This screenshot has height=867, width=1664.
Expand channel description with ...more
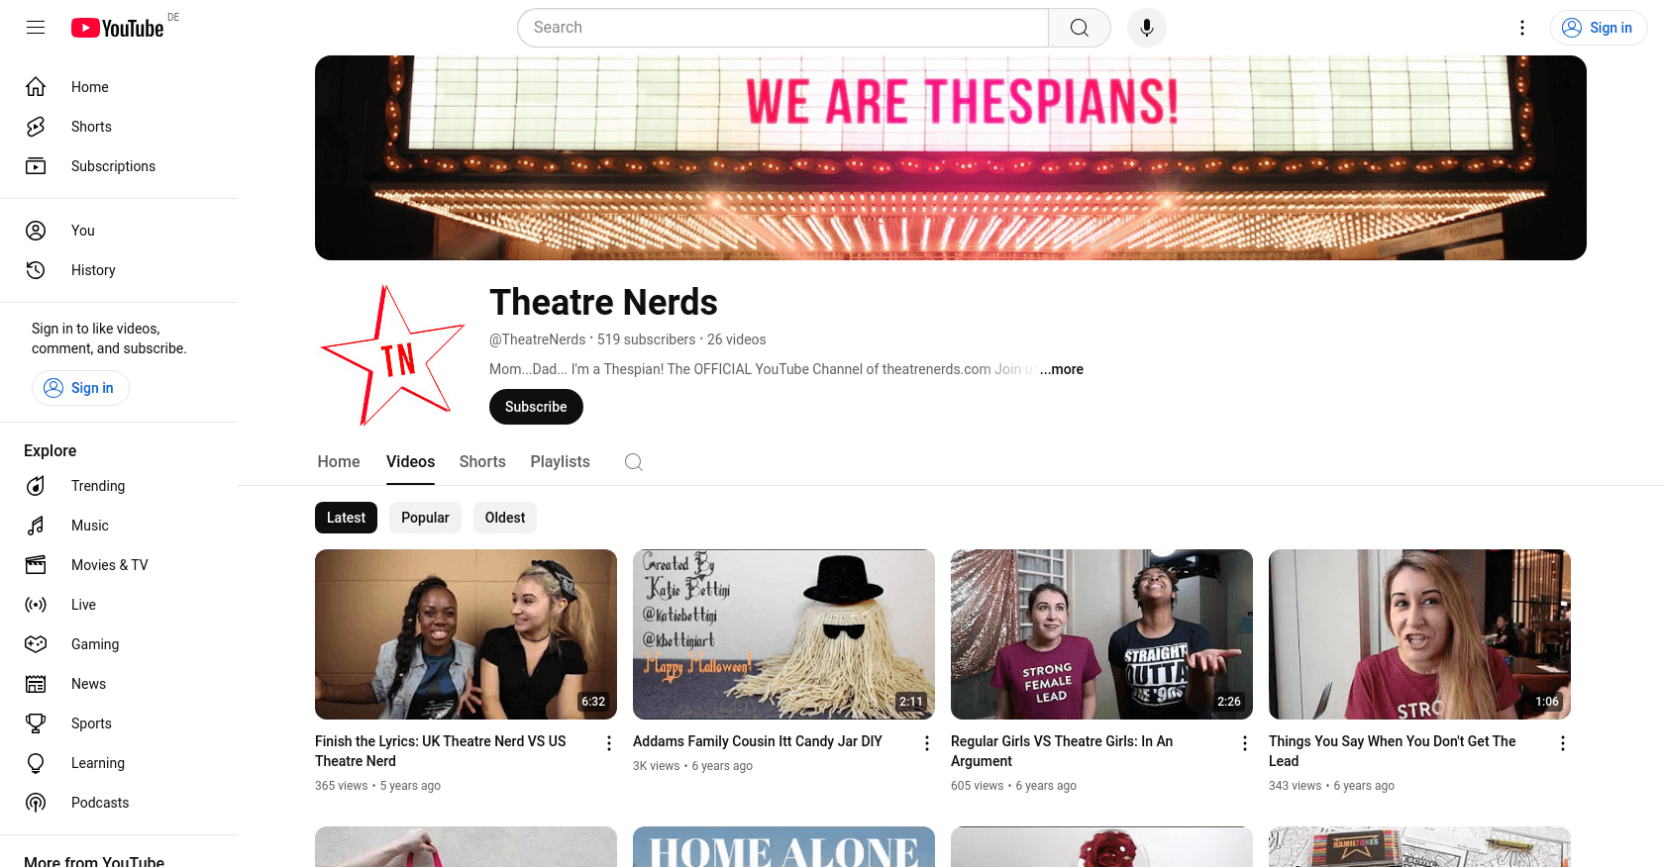pyautogui.click(x=1062, y=369)
